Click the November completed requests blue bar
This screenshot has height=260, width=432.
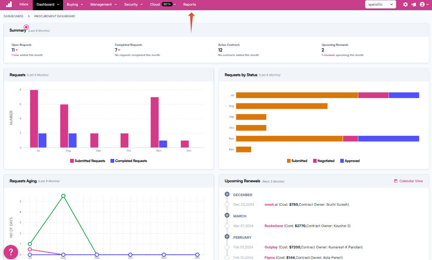click(163, 144)
